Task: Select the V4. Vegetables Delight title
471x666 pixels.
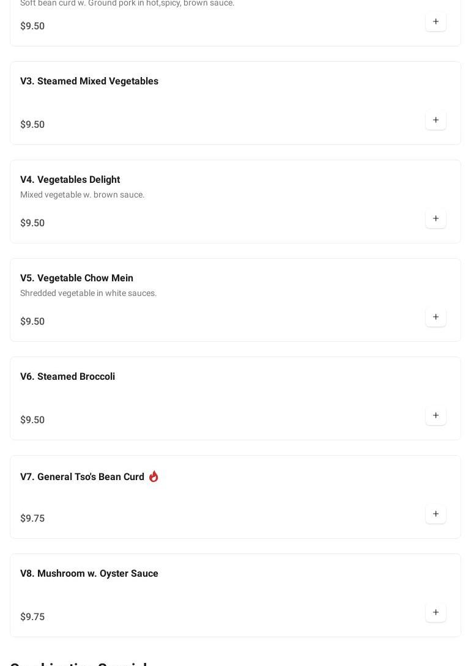Action: pyautogui.click(x=70, y=180)
